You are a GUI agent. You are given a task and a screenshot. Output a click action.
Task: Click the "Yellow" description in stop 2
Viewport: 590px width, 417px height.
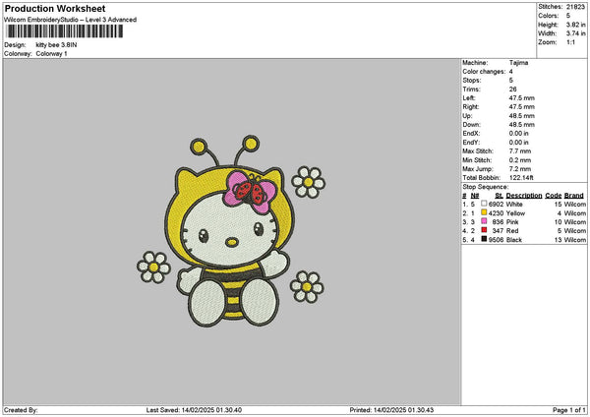515,213
